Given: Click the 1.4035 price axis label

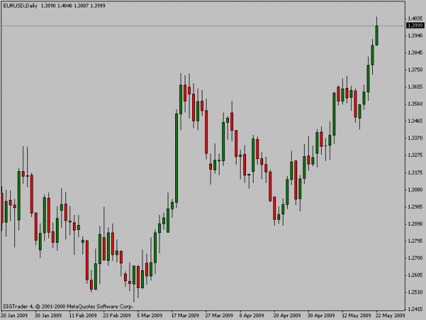Looking at the screenshot, I should click(x=415, y=18).
